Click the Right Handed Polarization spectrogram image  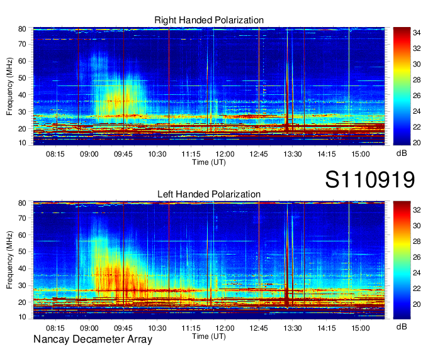click(209, 86)
